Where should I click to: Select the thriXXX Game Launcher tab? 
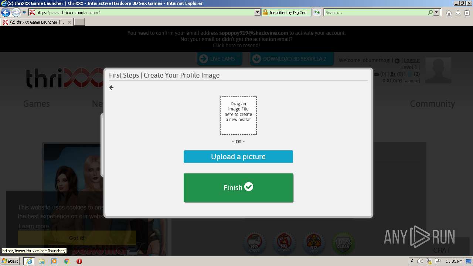pos(37,22)
